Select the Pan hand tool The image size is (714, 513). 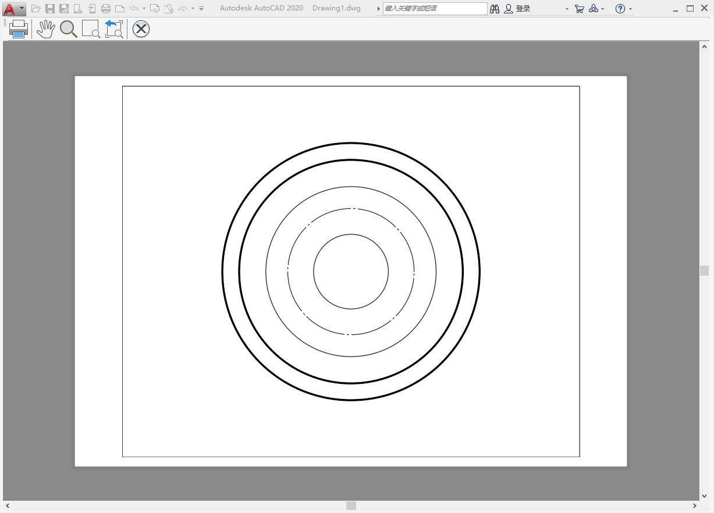click(x=45, y=29)
